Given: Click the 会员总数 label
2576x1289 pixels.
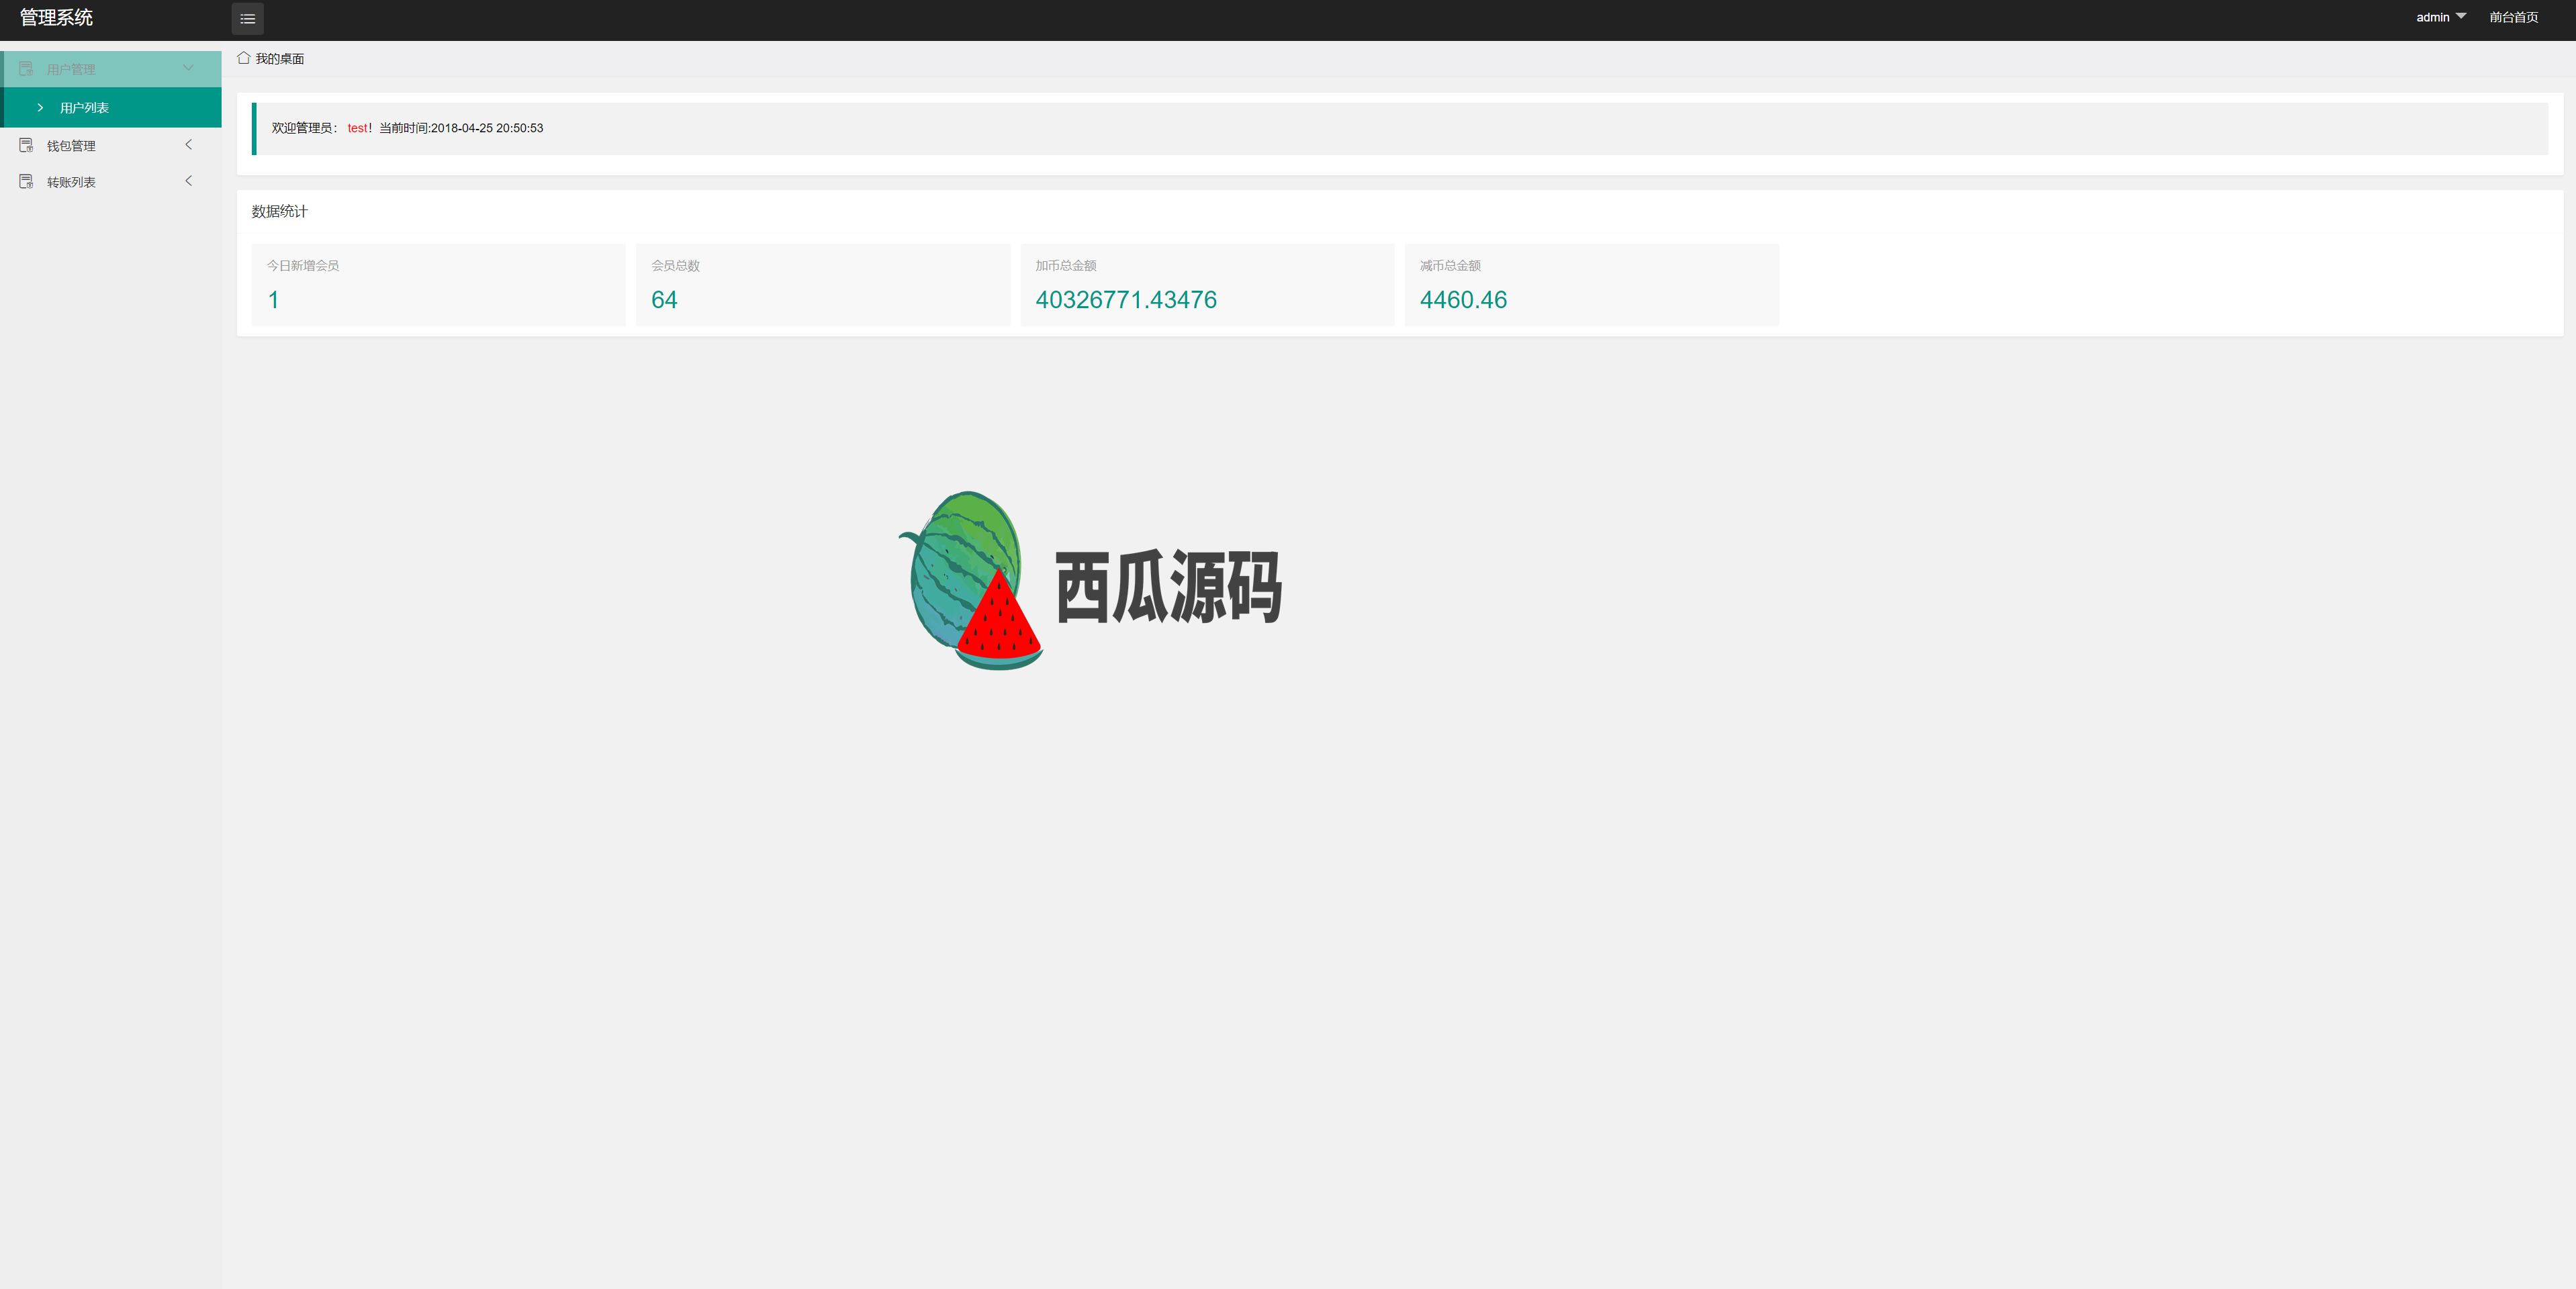Looking at the screenshot, I should point(675,265).
